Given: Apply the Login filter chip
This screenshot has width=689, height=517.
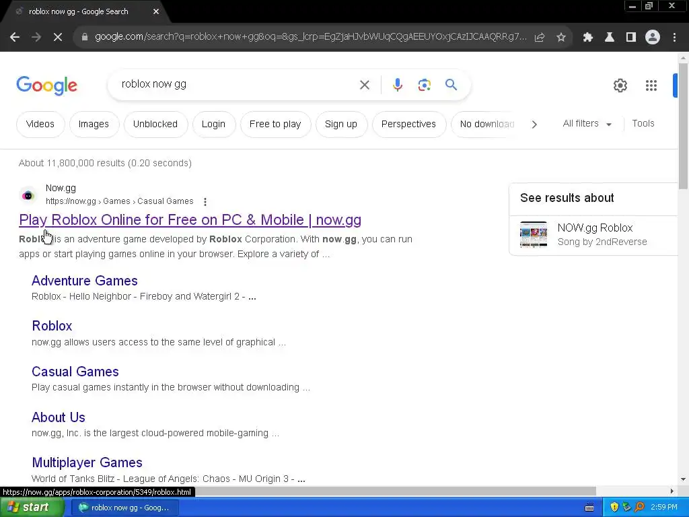Looking at the screenshot, I should pyautogui.click(x=213, y=124).
